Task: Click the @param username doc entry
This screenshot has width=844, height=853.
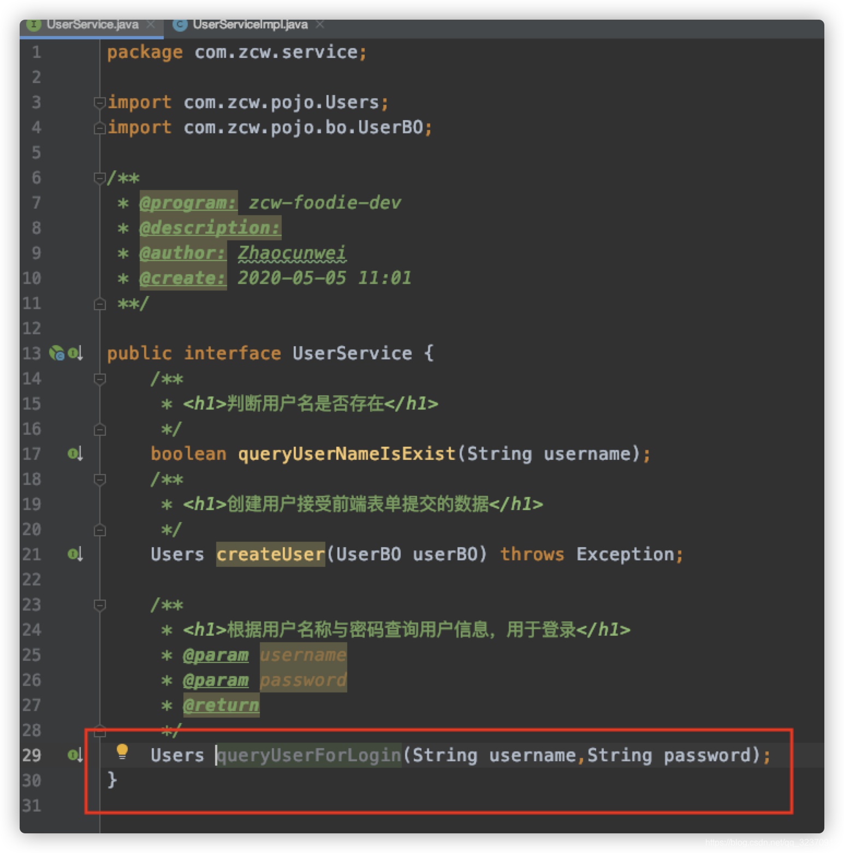Action: (x=265, y=655)
